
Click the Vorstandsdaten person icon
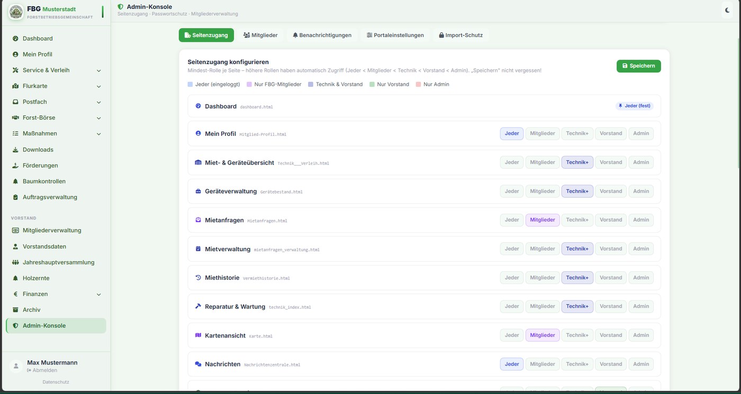15,246
